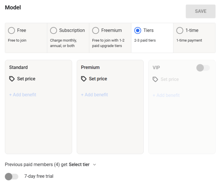Choose the Freemium model option
223x190 pixels.
(96, 31)
